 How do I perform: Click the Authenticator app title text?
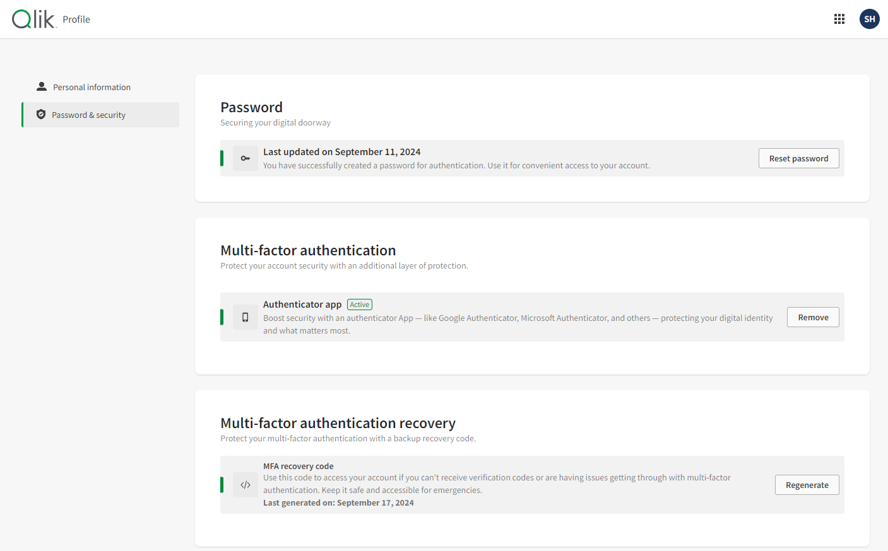302,304
